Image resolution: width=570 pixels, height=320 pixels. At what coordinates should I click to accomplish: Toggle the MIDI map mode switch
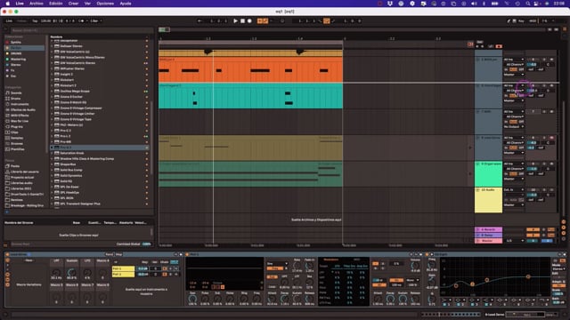pyautogui.click(x=533, y=21)
